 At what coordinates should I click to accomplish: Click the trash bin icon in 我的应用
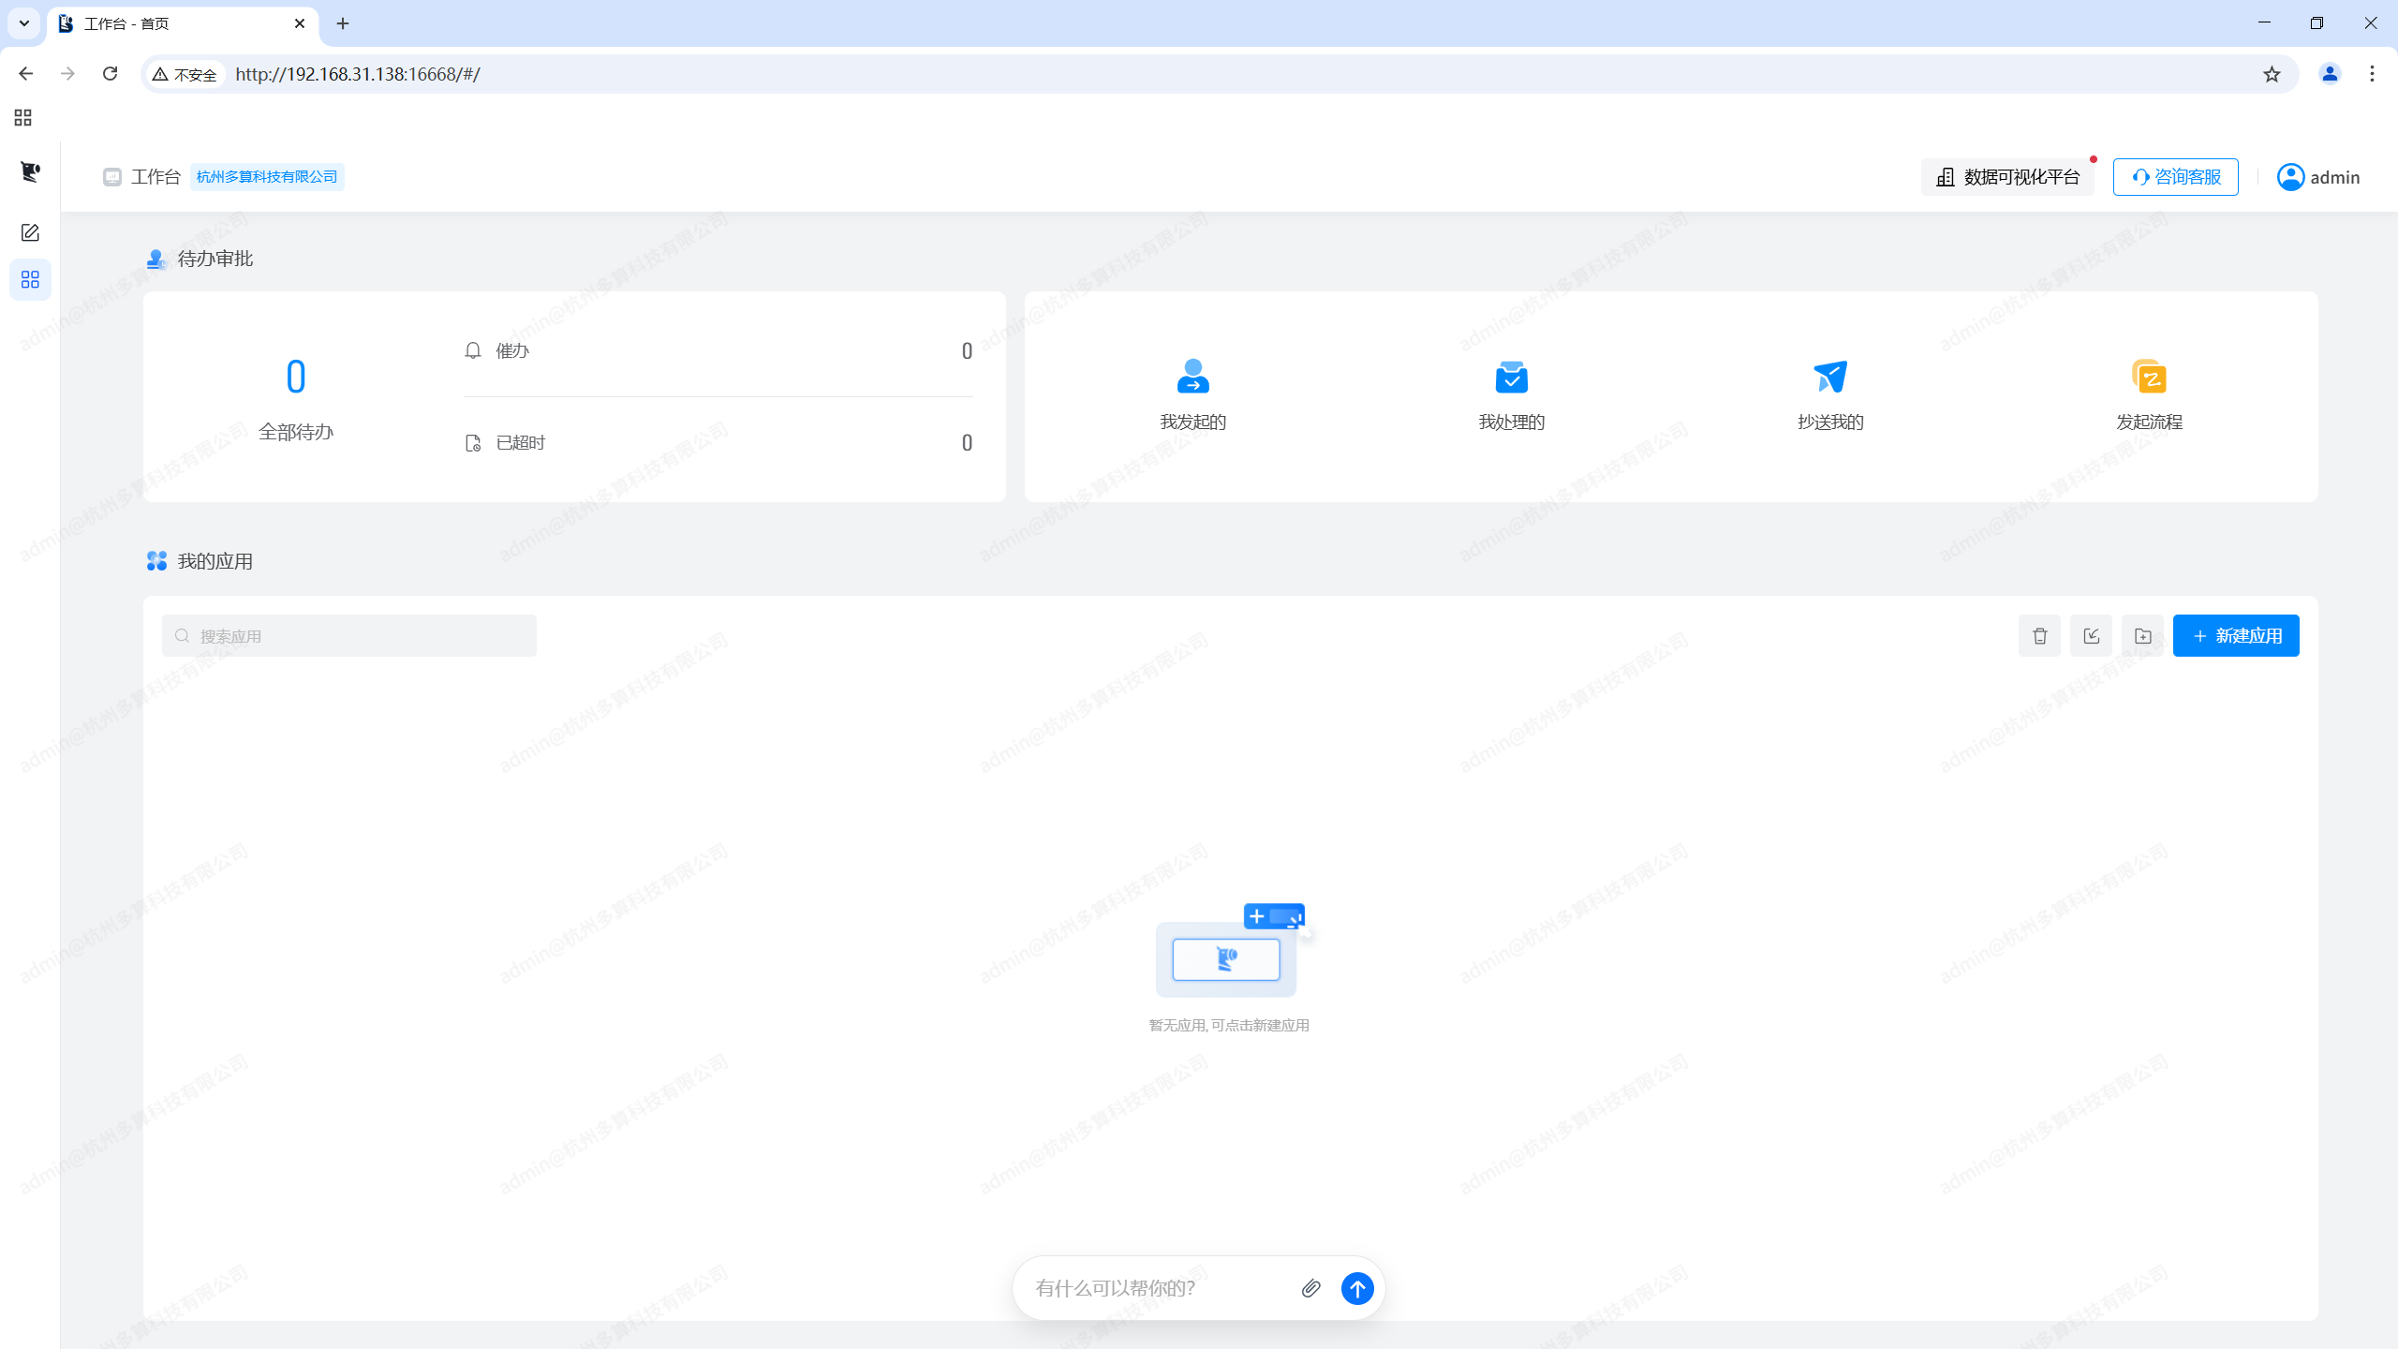(x=2039, y=636)
